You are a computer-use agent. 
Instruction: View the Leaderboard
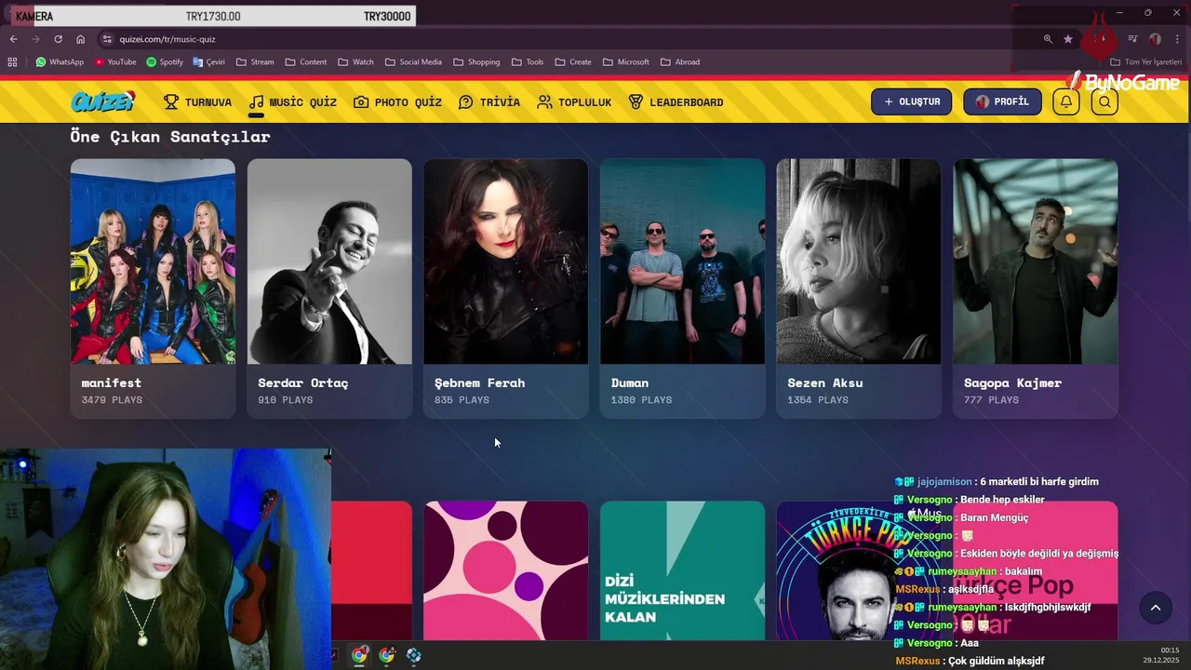point(676,102)
